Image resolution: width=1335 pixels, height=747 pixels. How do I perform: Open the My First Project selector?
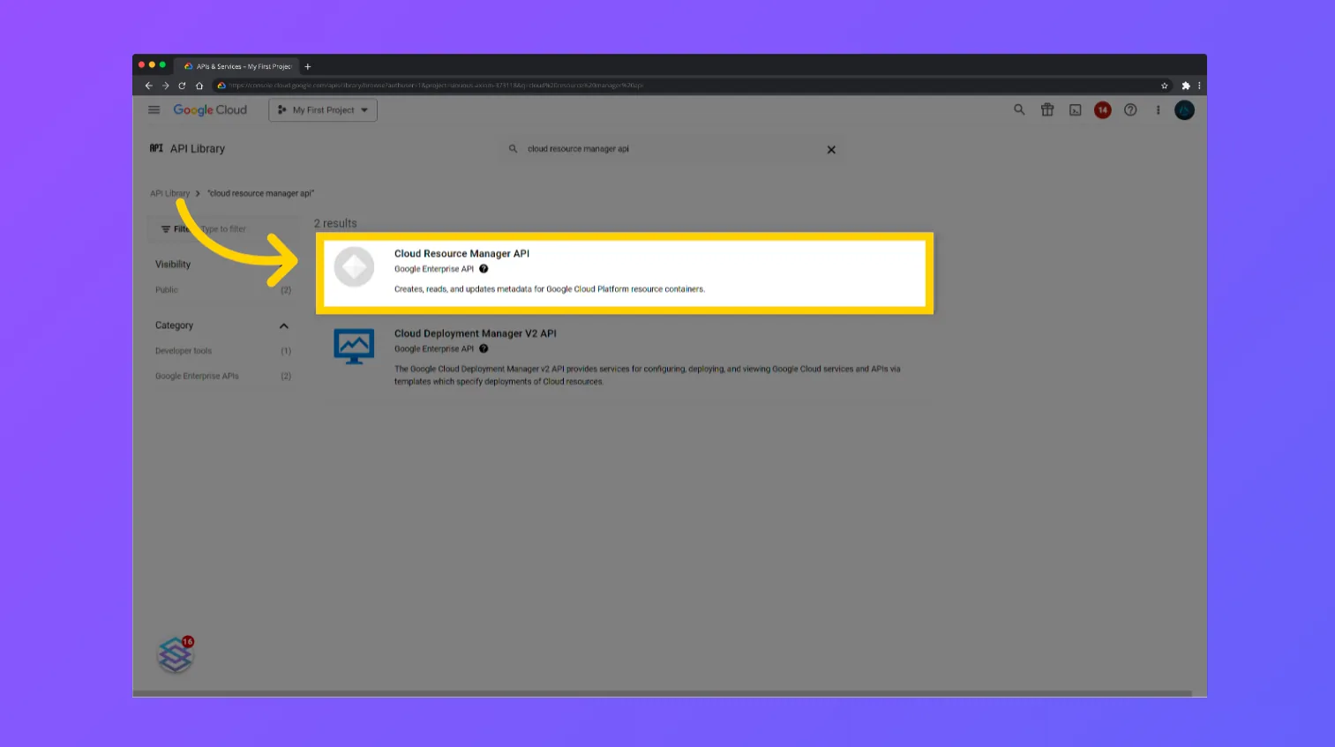pos(323,110)
